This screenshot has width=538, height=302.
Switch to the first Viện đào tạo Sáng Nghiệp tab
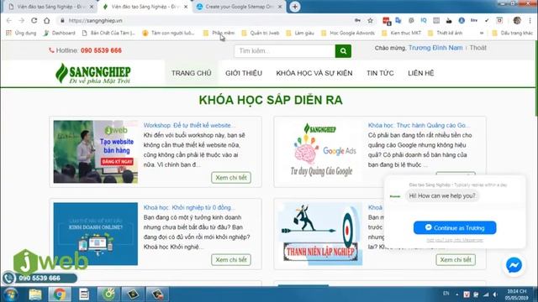tap(50, 7)
